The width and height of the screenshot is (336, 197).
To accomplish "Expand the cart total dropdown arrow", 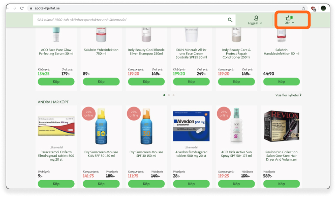I will [x=293, y=23].
